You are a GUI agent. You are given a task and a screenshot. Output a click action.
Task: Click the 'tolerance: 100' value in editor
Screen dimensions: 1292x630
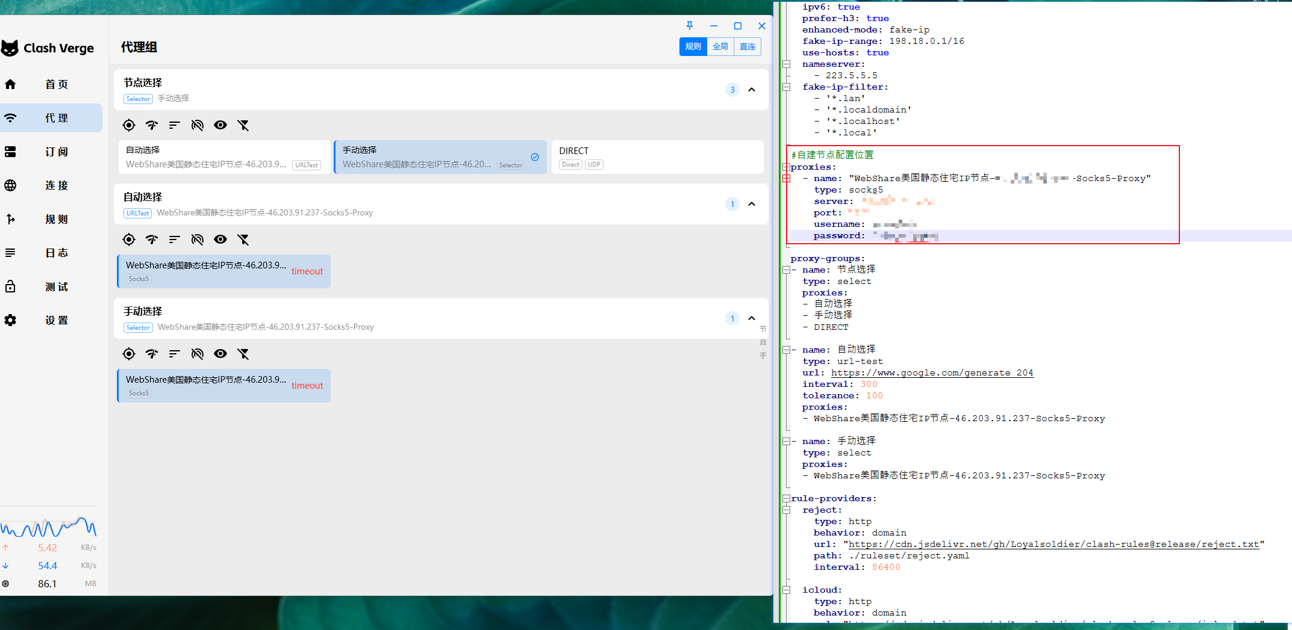point(875,396)
